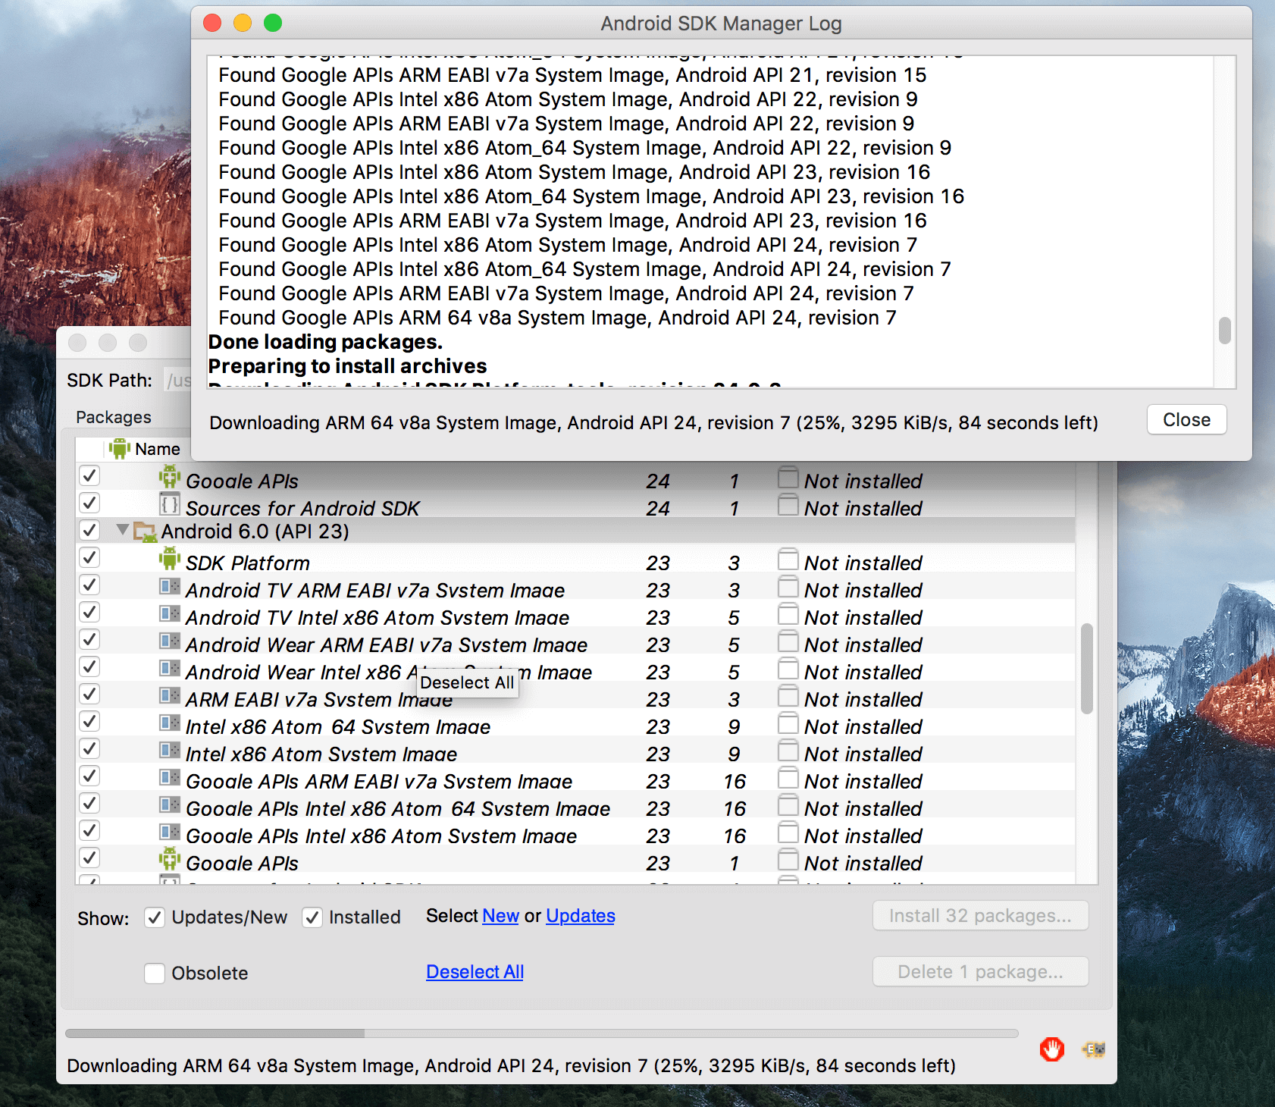
Task: Click the SDK Path field
Action: click(177, 380)
